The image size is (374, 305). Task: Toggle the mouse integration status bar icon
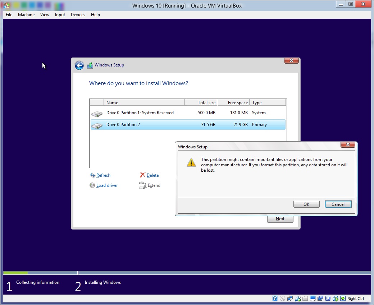pos(336,298)
